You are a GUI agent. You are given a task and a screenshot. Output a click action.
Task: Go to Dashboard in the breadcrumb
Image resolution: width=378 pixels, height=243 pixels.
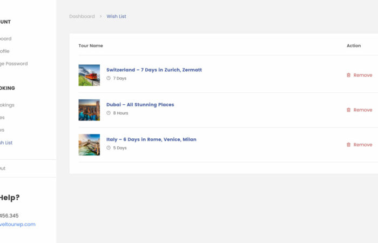(82, 17)
